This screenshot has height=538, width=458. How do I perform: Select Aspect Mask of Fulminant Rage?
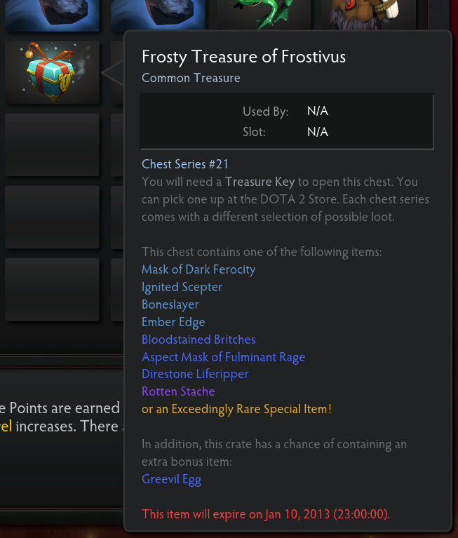pos(223,357)
